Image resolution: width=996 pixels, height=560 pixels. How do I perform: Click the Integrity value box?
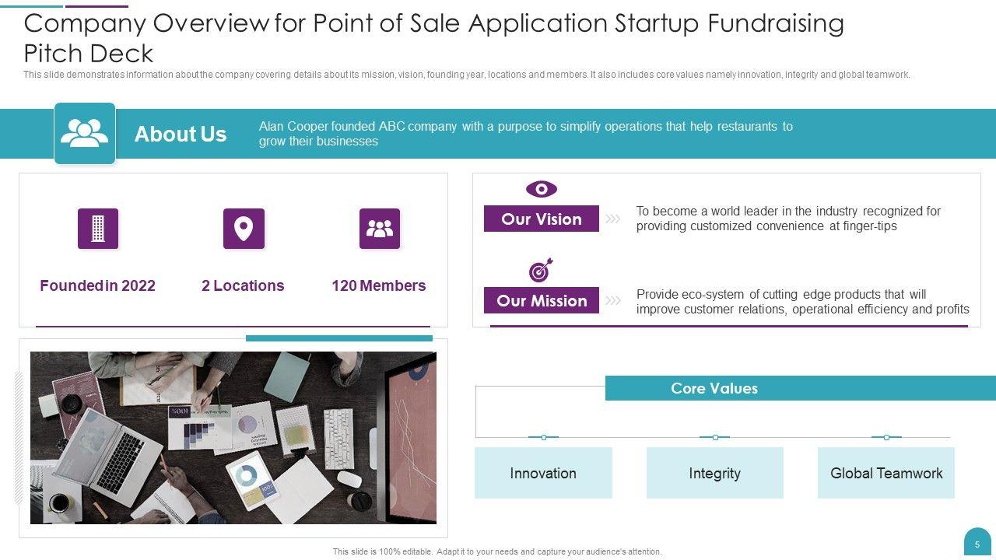tap(714, 473)
